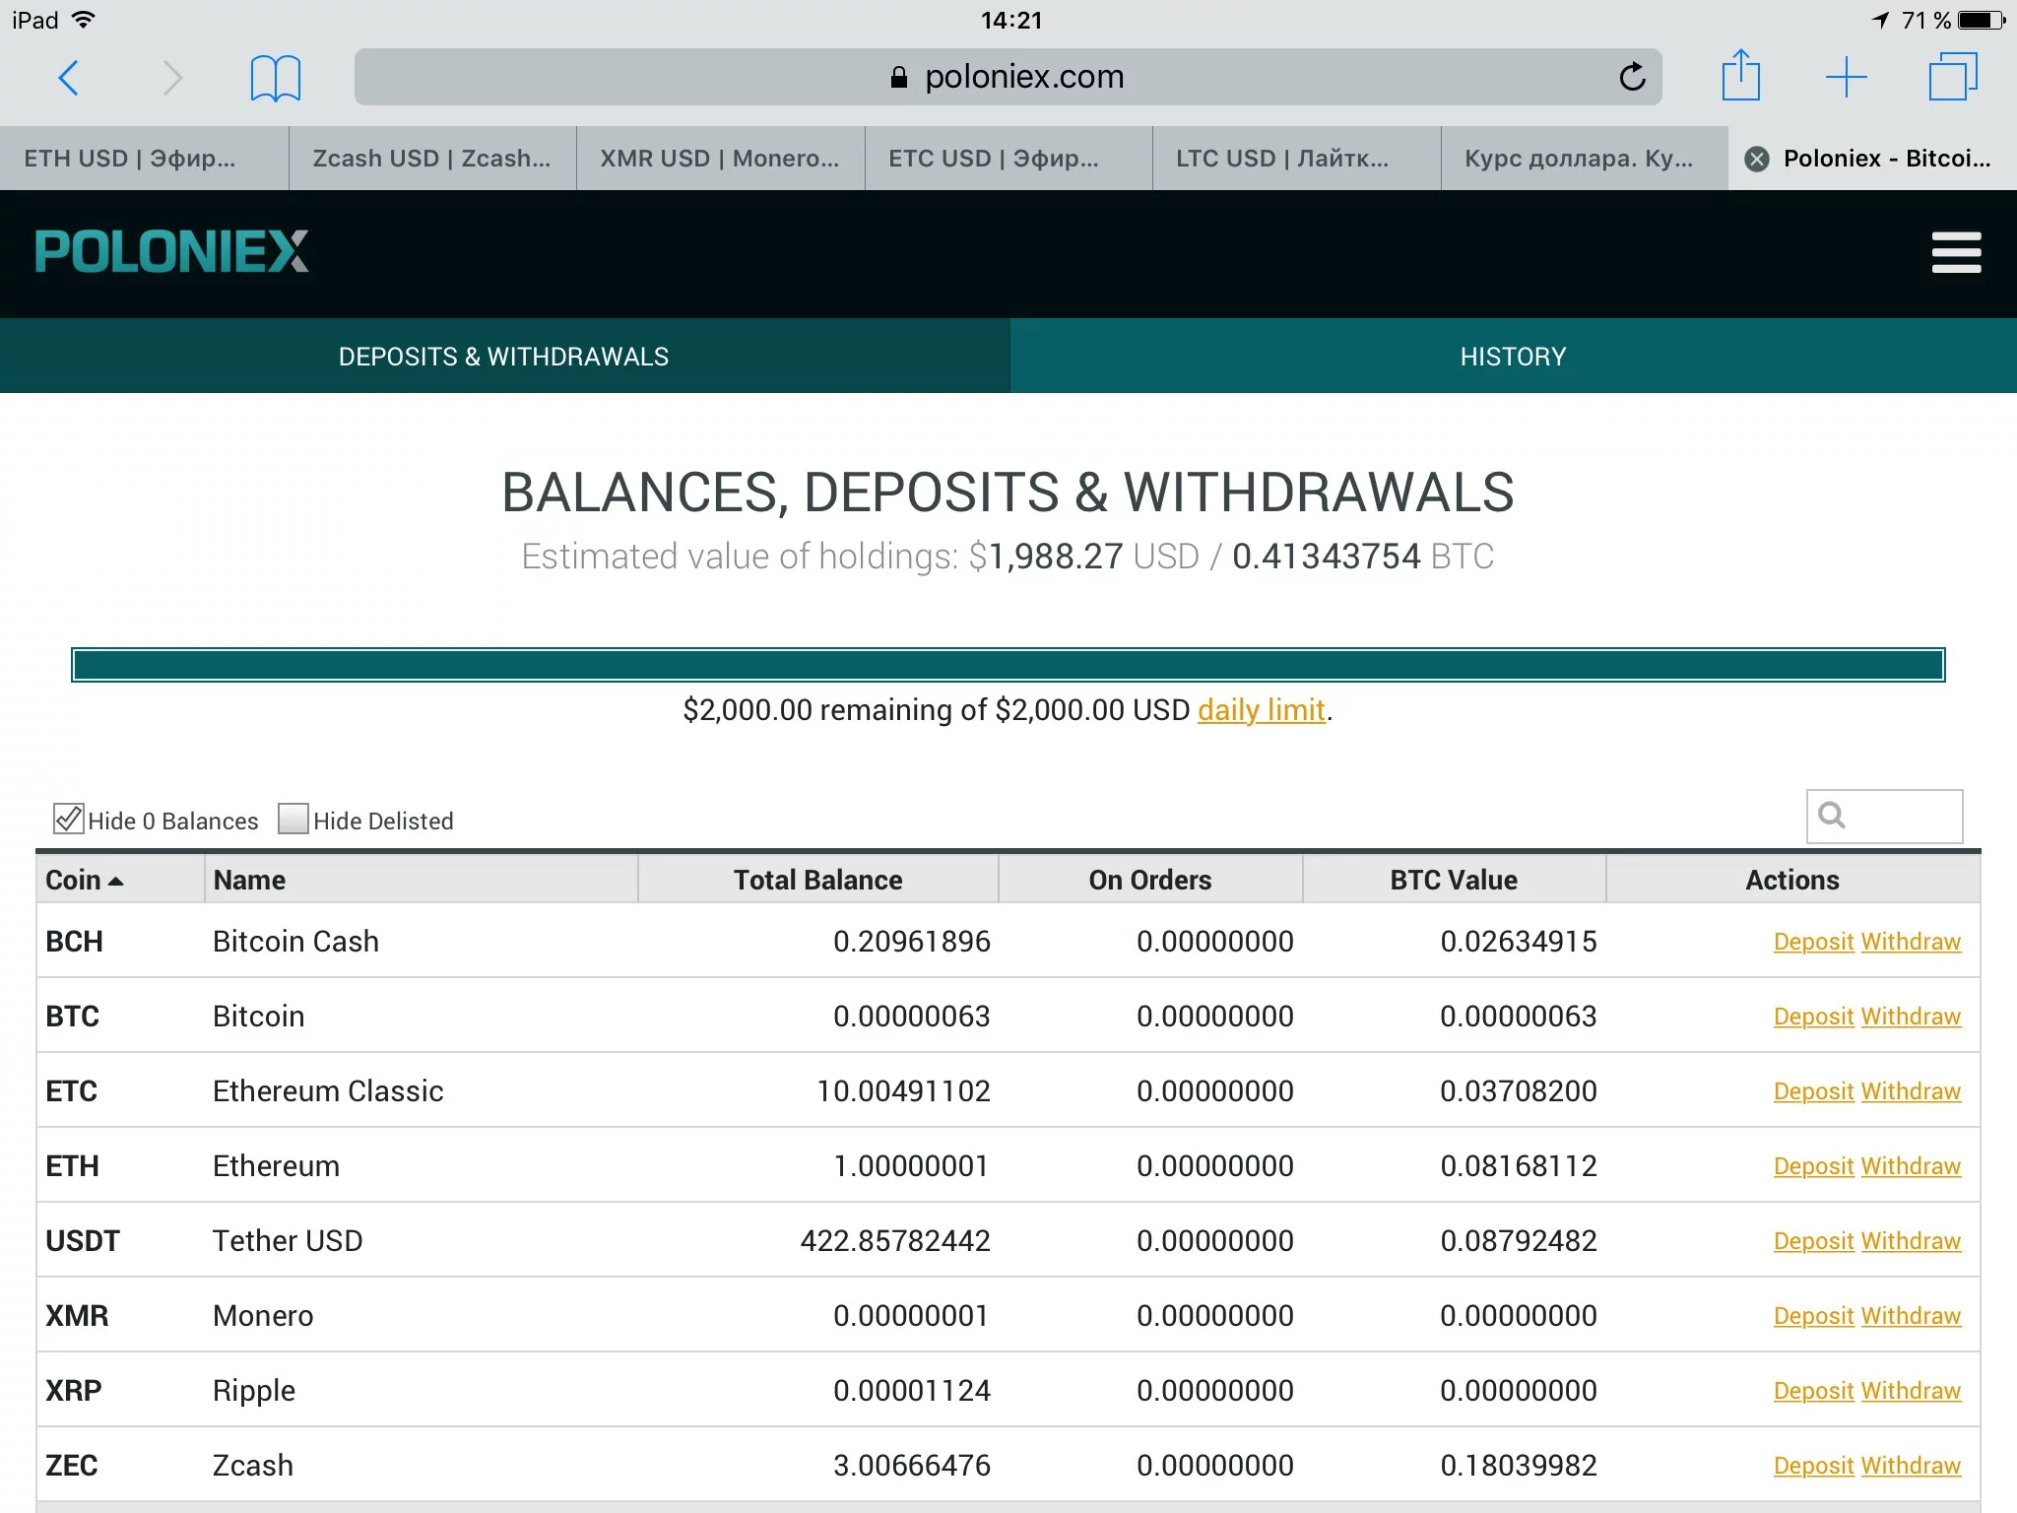This screenshot has height=1513, width=2017.
Task: Click Withdraw for Zcash
Action: [x=1911, y=1466]
